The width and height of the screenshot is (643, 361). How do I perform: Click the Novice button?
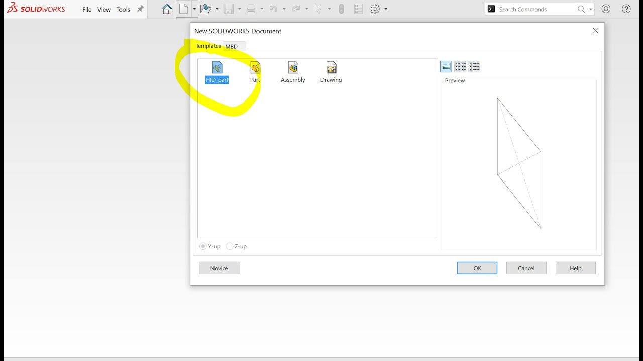[219, 268]
